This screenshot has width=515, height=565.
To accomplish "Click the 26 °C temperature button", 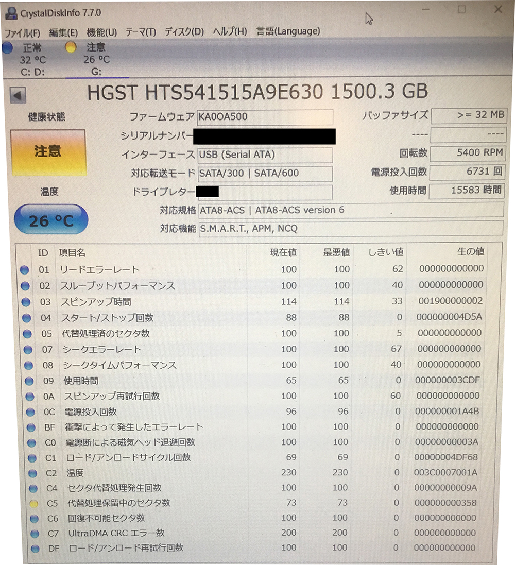I will (50, 220).
